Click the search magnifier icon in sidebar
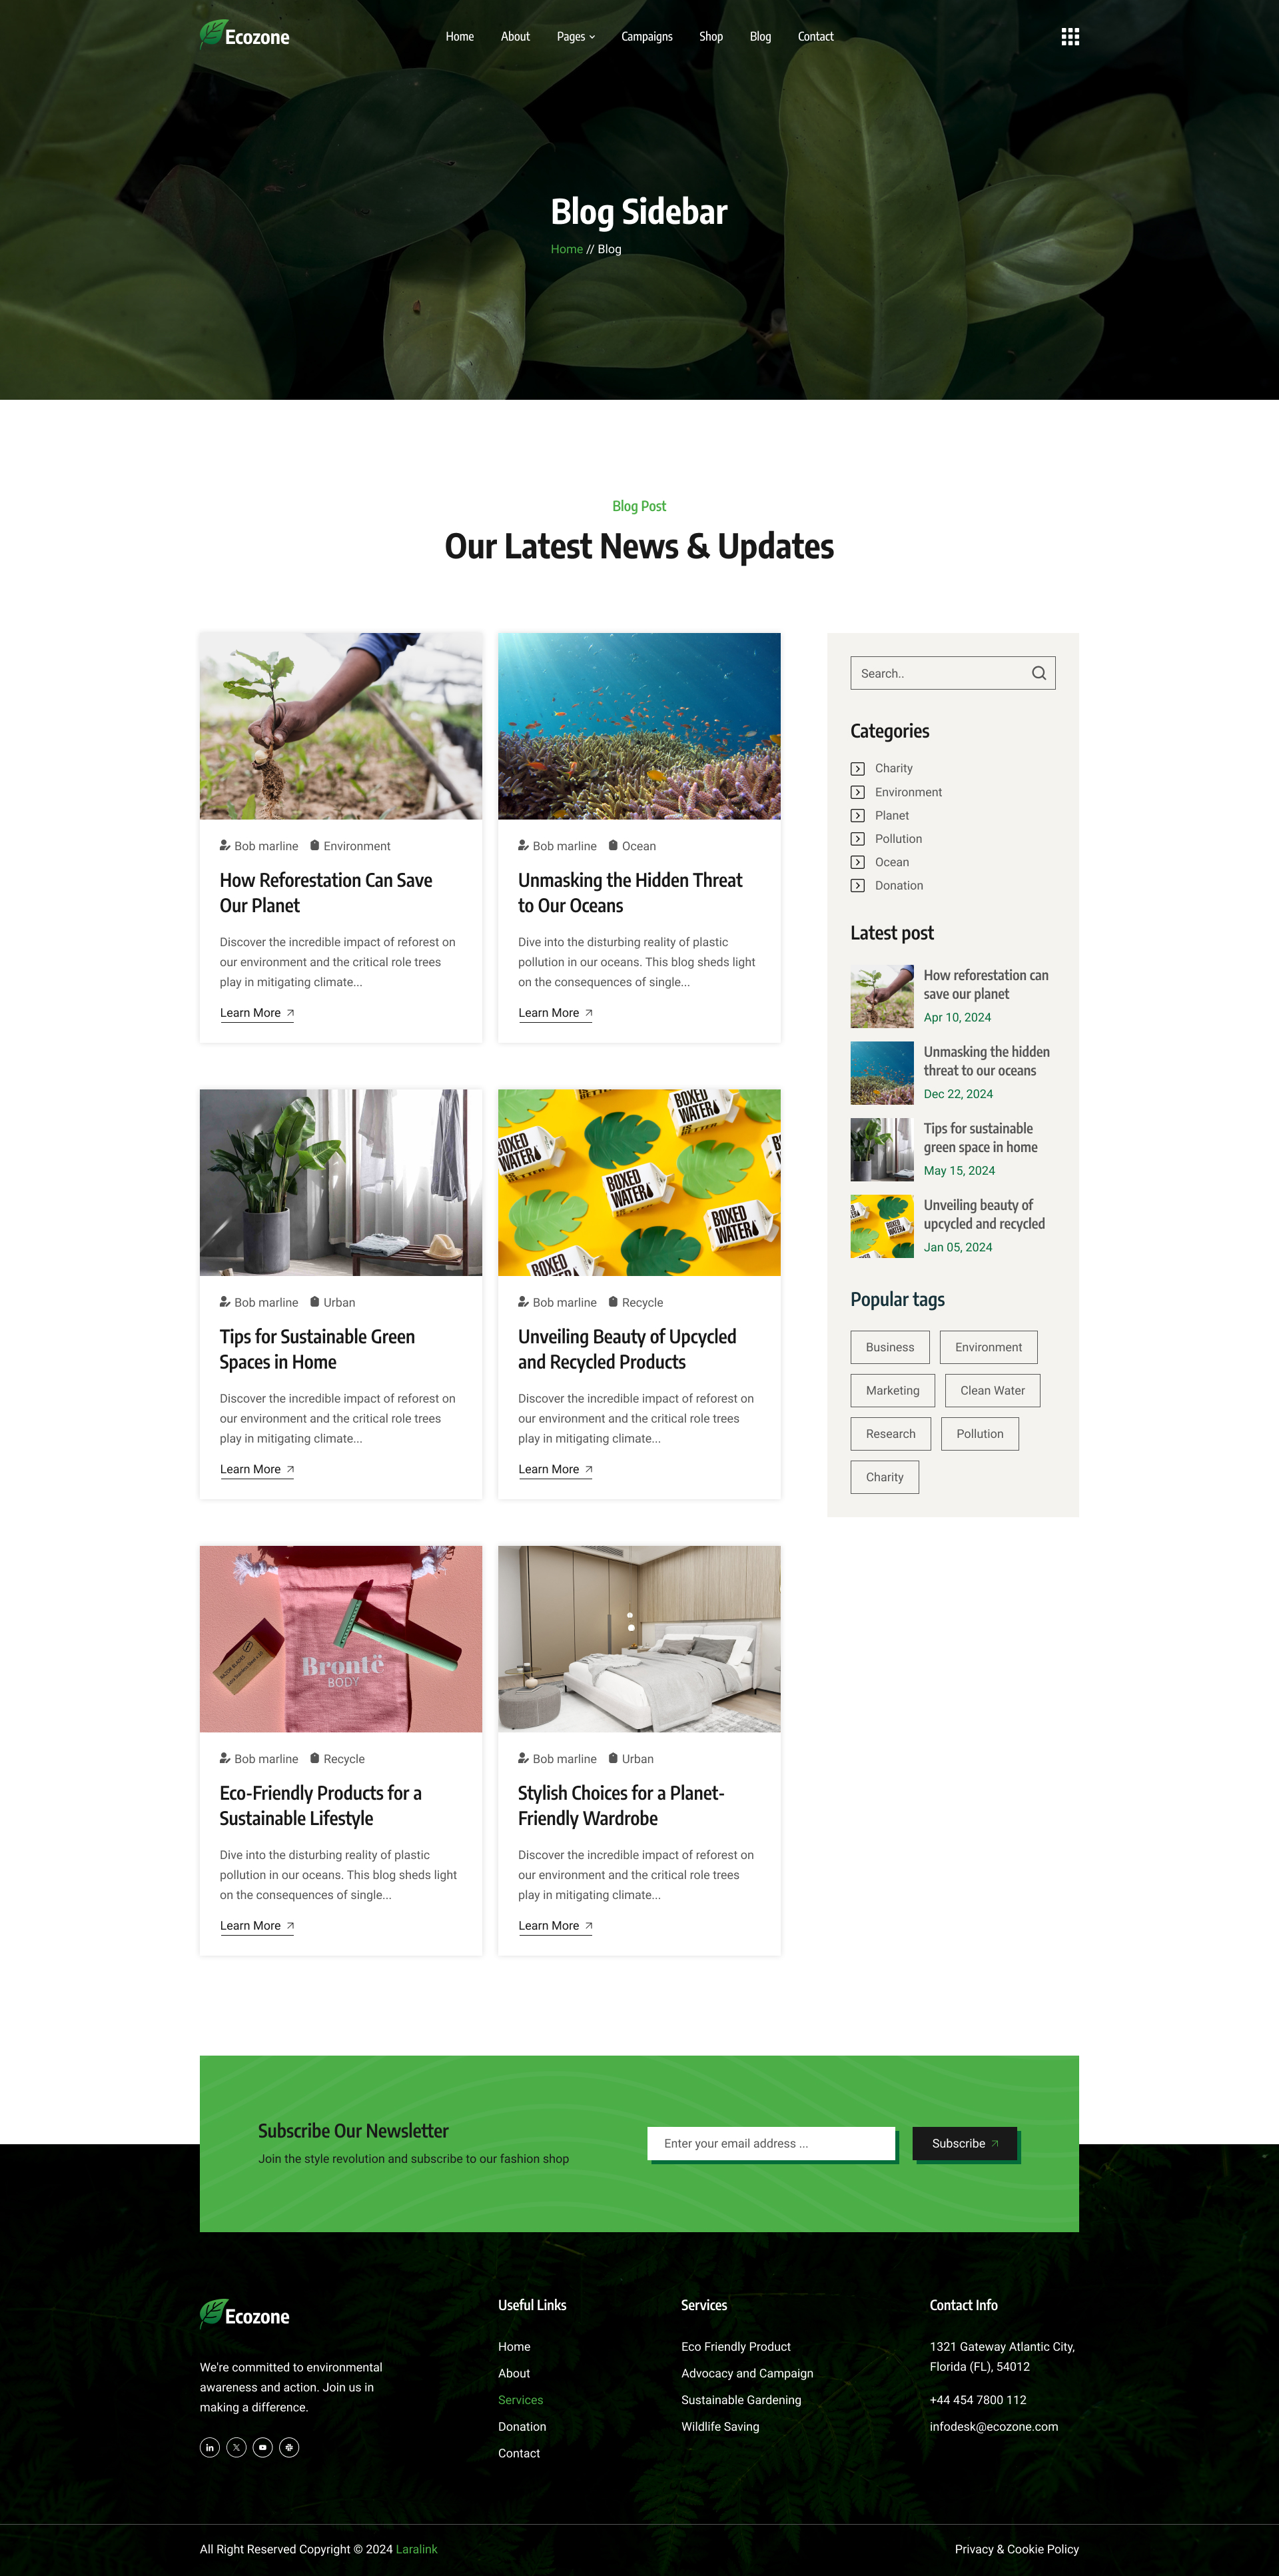Screen dimensions: 1279x2576 click(x=1039, y=673)
